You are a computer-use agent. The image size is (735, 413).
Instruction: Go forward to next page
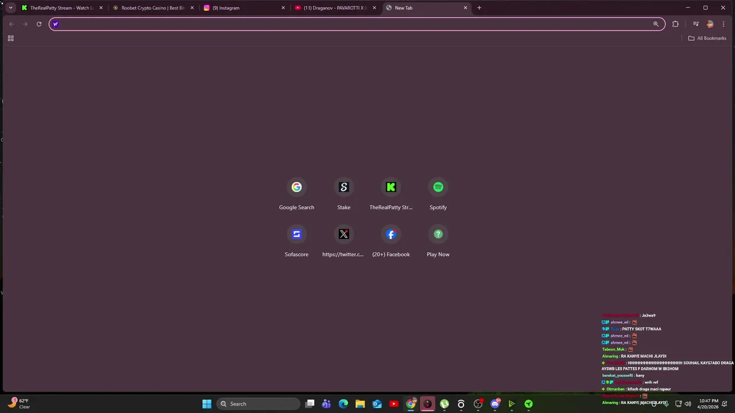click(25, 24)
